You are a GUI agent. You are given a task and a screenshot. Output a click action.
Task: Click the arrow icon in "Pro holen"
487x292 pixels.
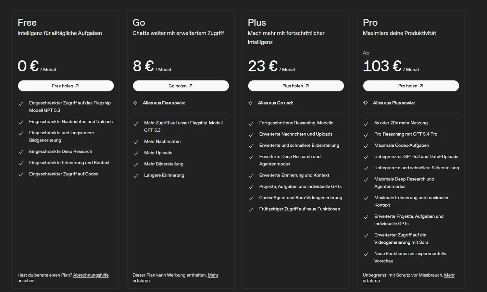[421, 86]
